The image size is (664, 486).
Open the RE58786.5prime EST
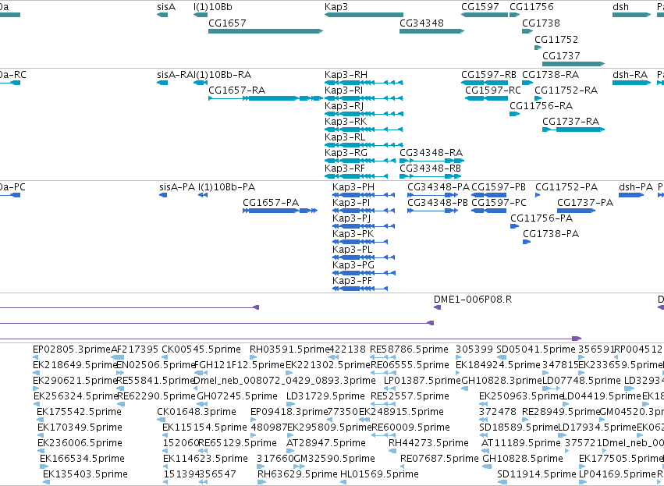click(x=383, y=357)
